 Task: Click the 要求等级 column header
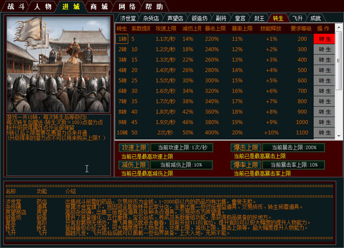(298, 29)
